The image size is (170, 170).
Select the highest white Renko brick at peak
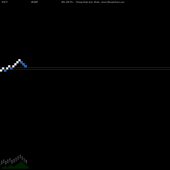click(19, 60)
